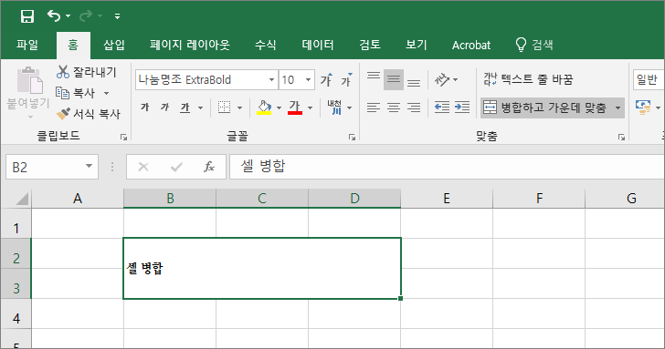
Task: Click the Undo arrow icon
Action: pyautogui.click(x=53, y=16)
